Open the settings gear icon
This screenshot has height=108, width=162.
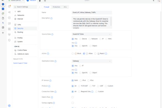coord(9,106)
